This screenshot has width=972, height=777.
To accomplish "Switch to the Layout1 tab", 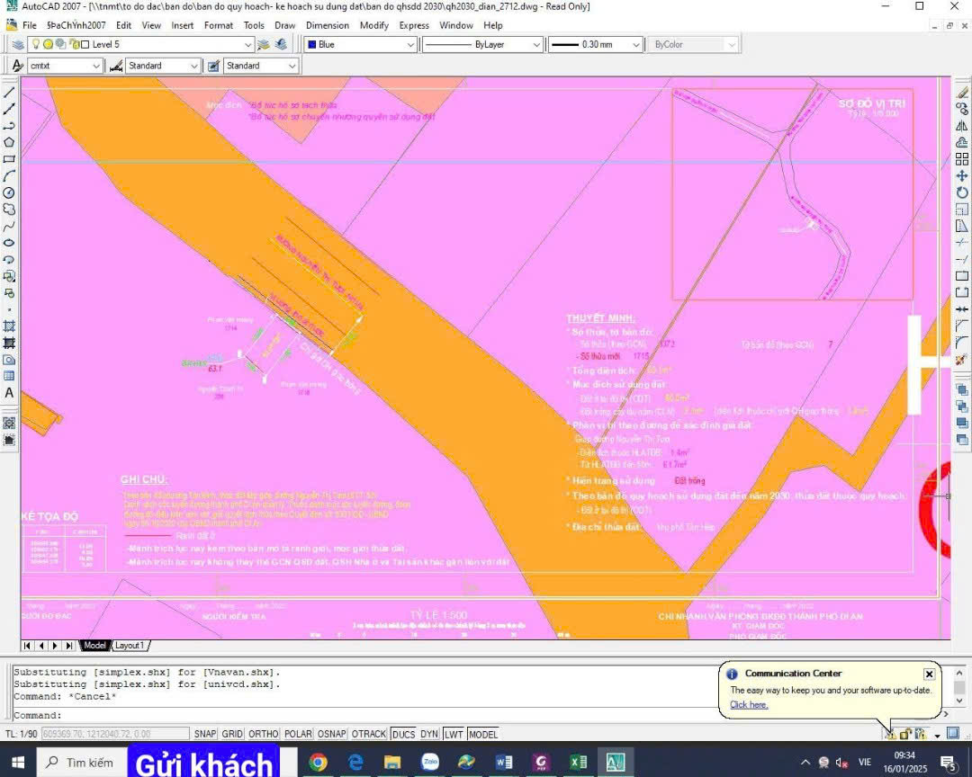I will pos(130,646).
